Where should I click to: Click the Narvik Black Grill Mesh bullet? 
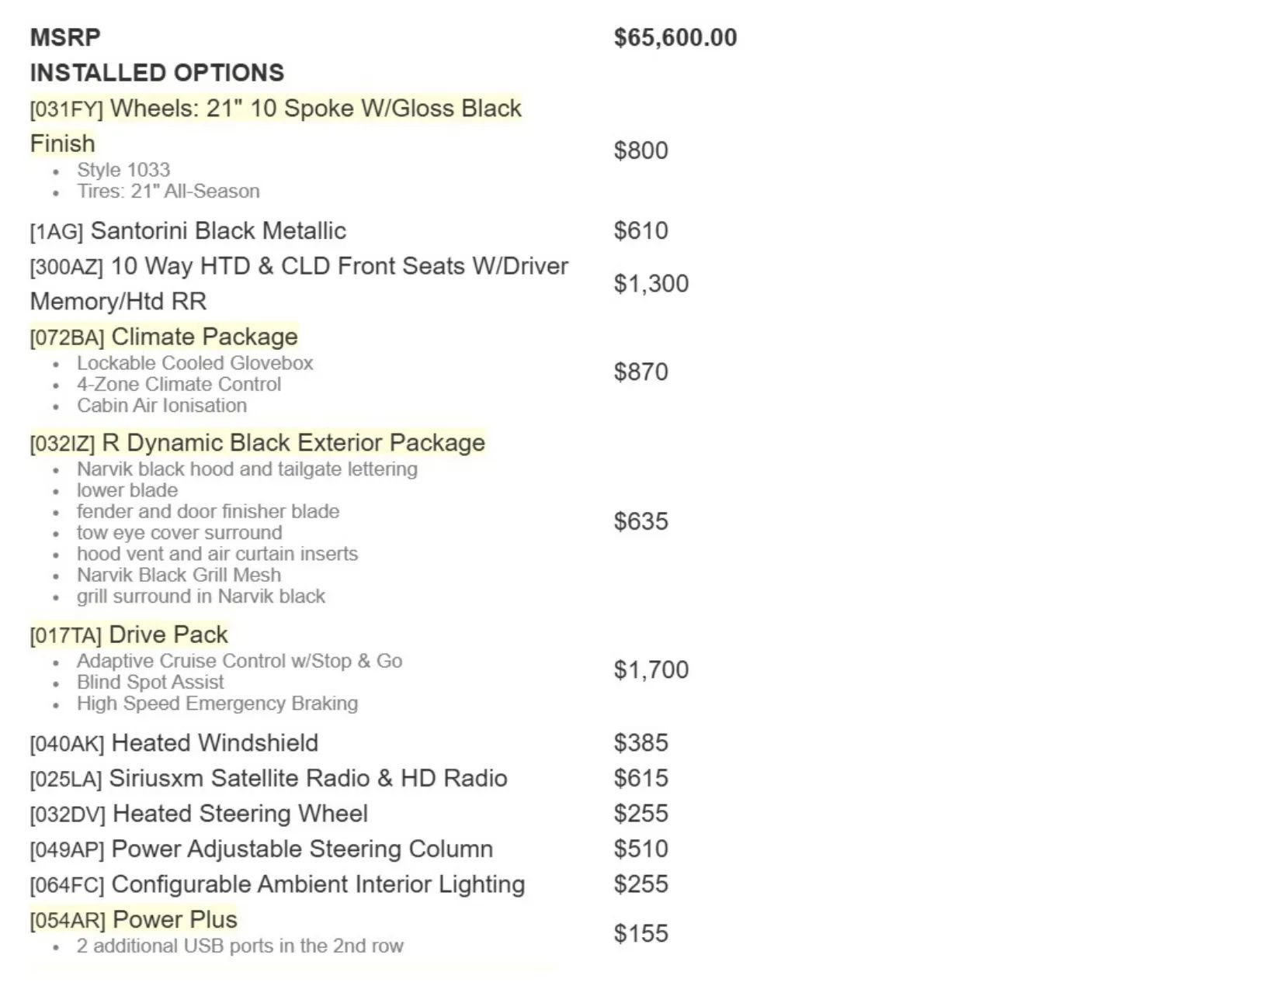coord(179,576)
